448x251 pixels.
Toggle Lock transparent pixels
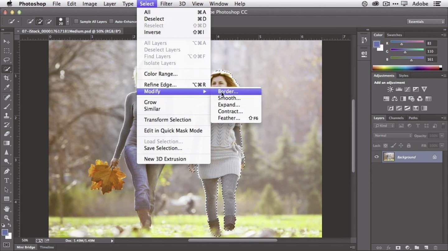pos(385,145)
